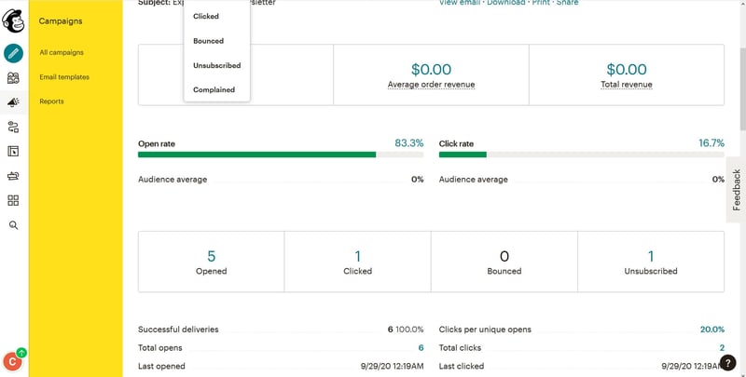Open Email templates in Campaigns panel
Image resolution: width=746 pixels, height=377 pixels.
(64, 77)
